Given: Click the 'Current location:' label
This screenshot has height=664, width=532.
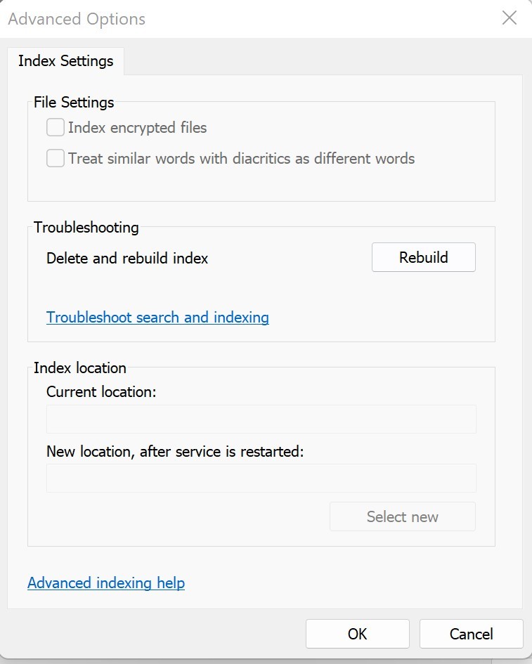Looking at the screenshot, I should point(101,392).
